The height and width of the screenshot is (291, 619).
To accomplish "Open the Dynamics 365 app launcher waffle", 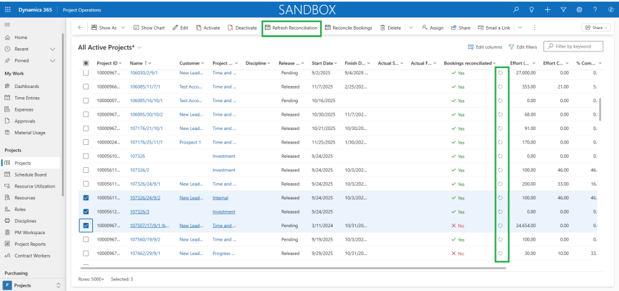I will pos(8,10).
